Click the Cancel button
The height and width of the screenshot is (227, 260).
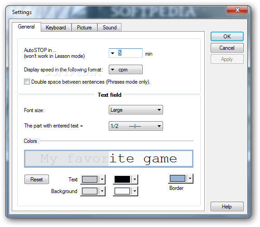click(x=227, y=48)
